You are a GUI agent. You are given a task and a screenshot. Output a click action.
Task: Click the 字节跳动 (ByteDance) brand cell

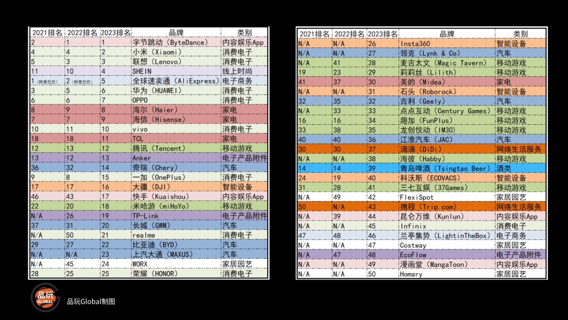pos(176,43)
